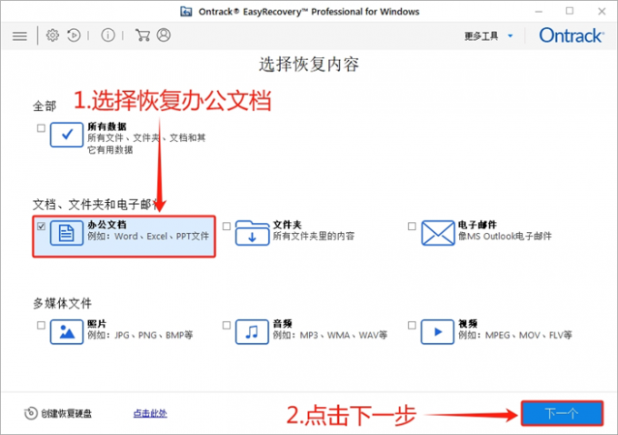Screen dimensions: 618x435
Task: Check the 音频 checkbox
Action: point(226,325)
